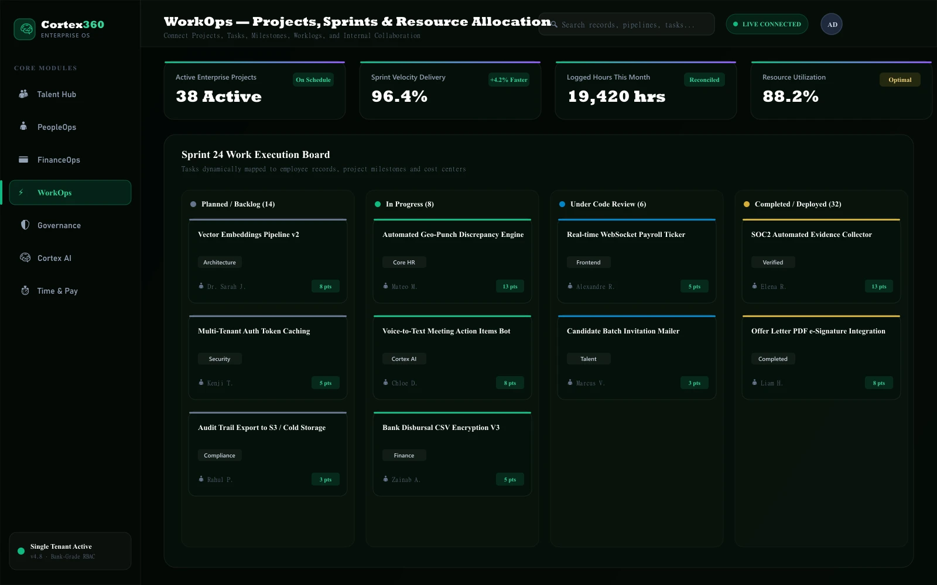Open the Multi-Tenant Auth Token Caching card
The height and width of the screenshot is (585, 937).
(268, 357)
